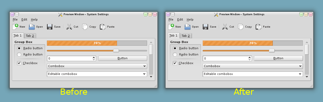
Task: Click the New document icon in the Before window
Action: click(15, 27)
